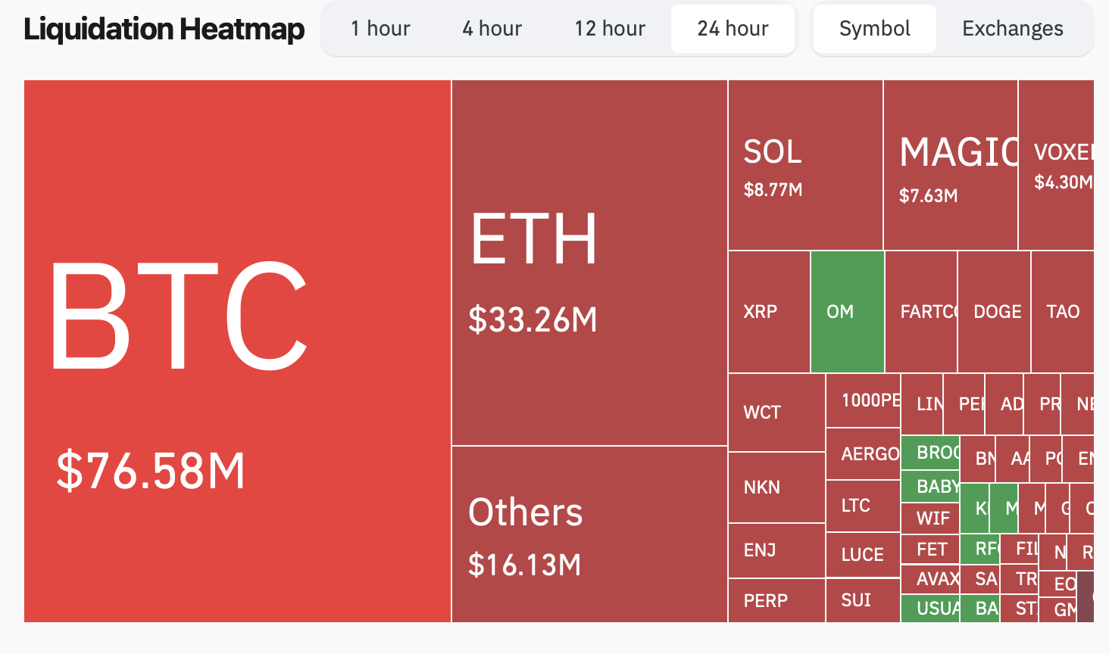This screenshot has width=1109, height=654.
Task: Select the WCT tile
Action: pyautogui.click(x=776, y=413)
